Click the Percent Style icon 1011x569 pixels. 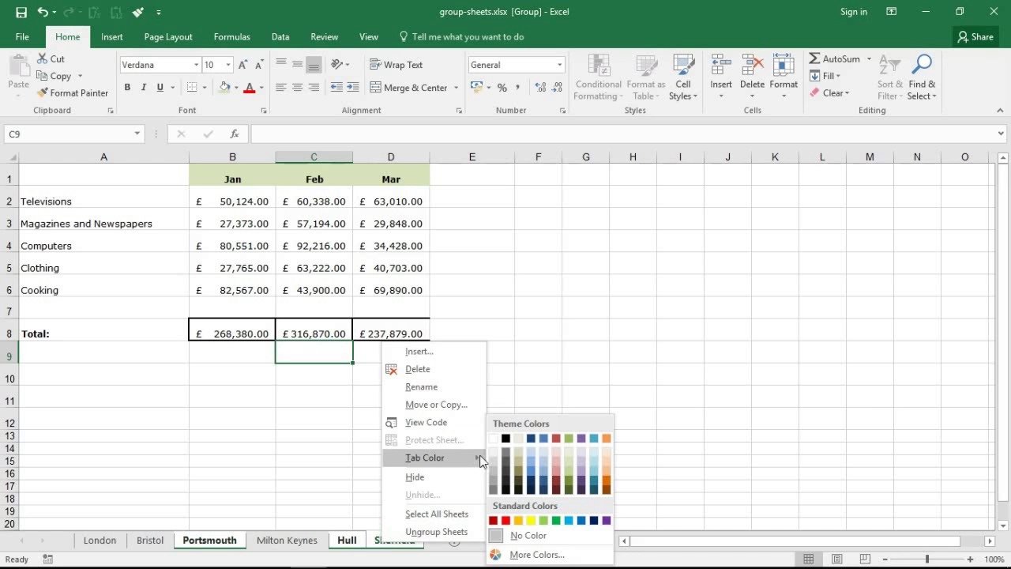point(502,88)
